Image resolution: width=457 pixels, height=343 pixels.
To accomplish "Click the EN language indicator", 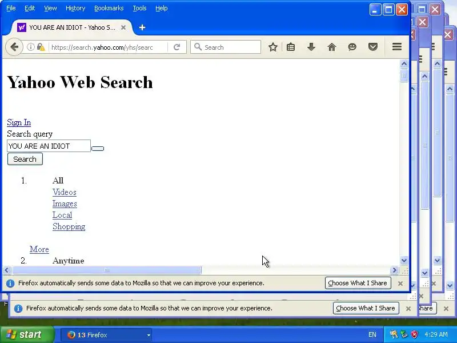I will click(372, 334).
